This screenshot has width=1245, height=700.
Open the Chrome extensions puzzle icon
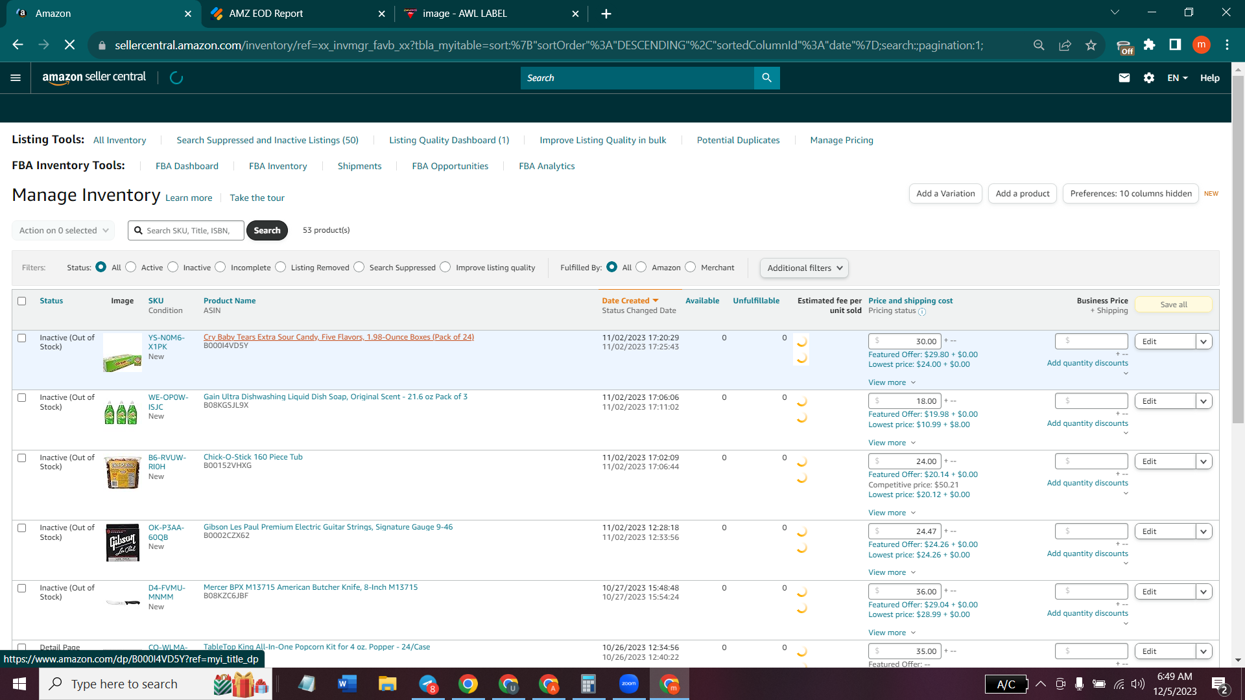click(1149, 45)
